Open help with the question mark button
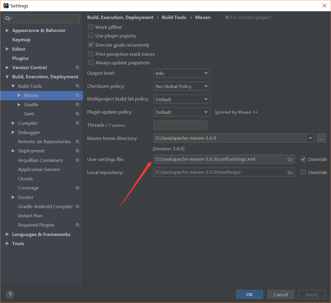Screen dimensions: 331x303 [10, 294]
